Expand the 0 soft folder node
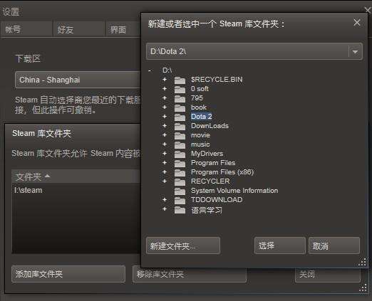The height and width of the screenshot is (301, 372). 165,89
